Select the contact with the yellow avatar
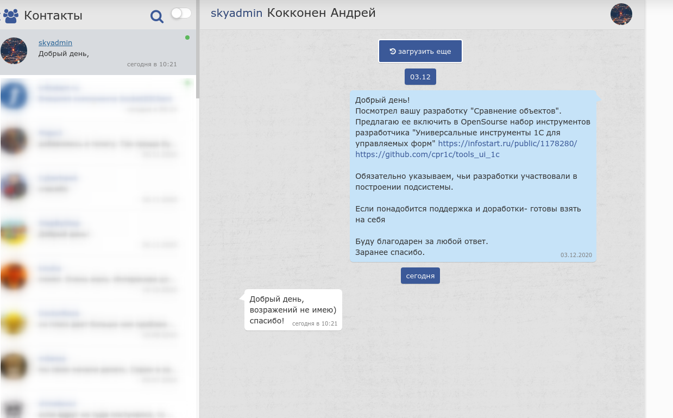Viewport: 673px width, 418px height. tap(14, 321)
